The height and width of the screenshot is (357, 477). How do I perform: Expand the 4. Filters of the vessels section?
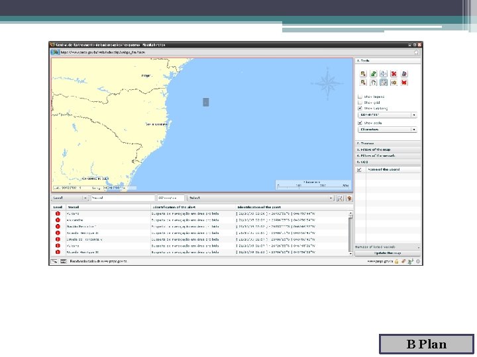388,156
